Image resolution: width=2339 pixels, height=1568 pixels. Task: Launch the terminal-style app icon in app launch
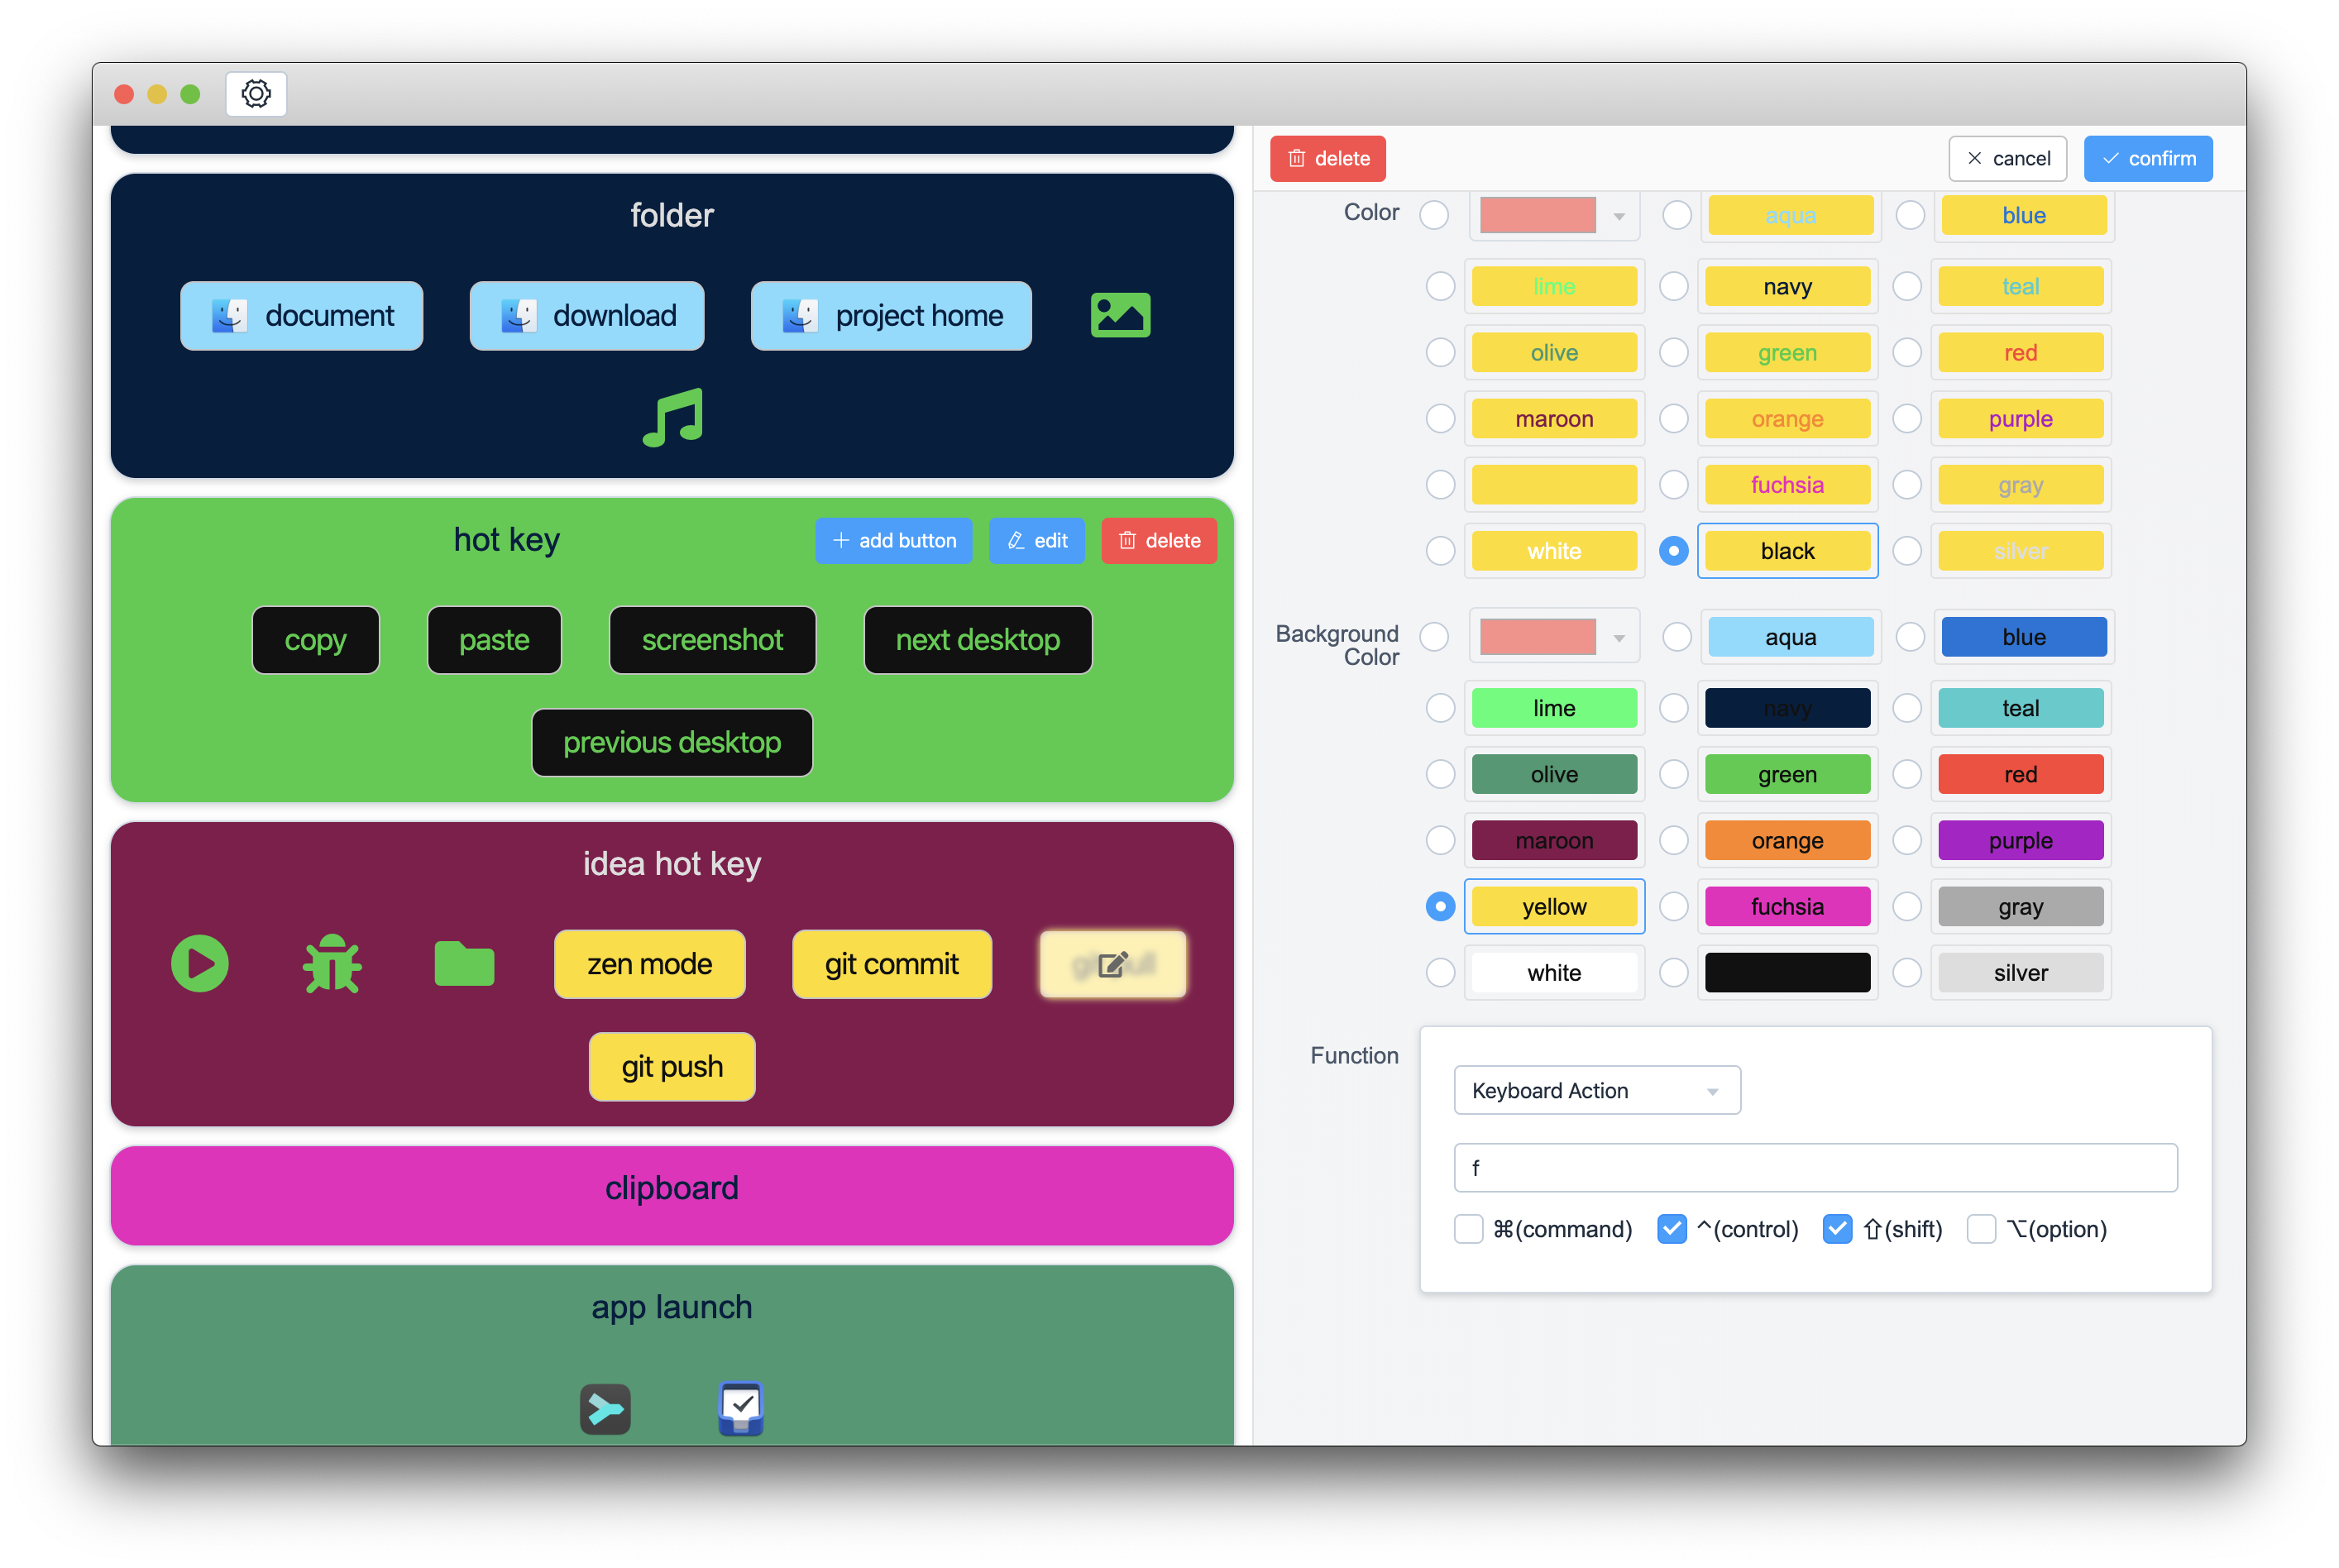click(605, 1408)
